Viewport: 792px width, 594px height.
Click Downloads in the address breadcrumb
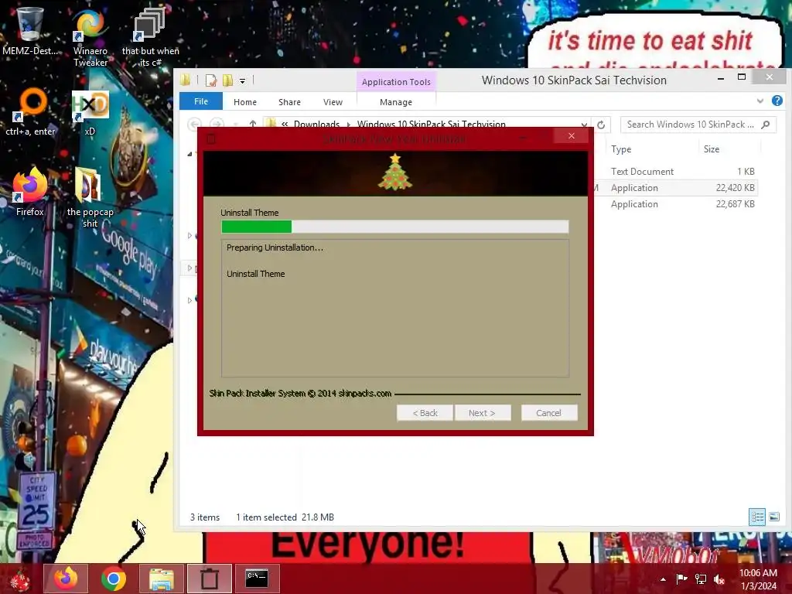[x=316, y=125]
